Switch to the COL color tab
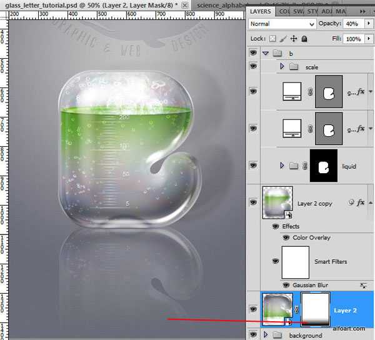The height and width of the screenshot is (340, 375). (x=284, y=11)
